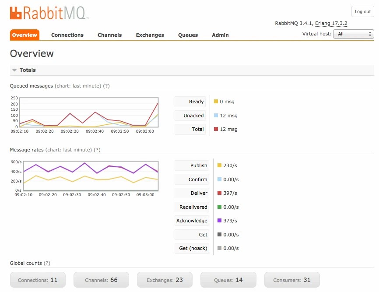
Task: Click the Consumers: 31 count box
Action: tap(291, 280)
